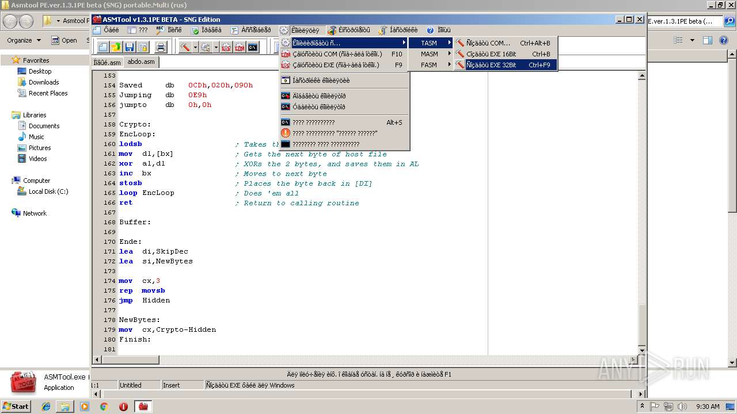
Task: Open the menu with the colored blocks icon
Action: 349,30
